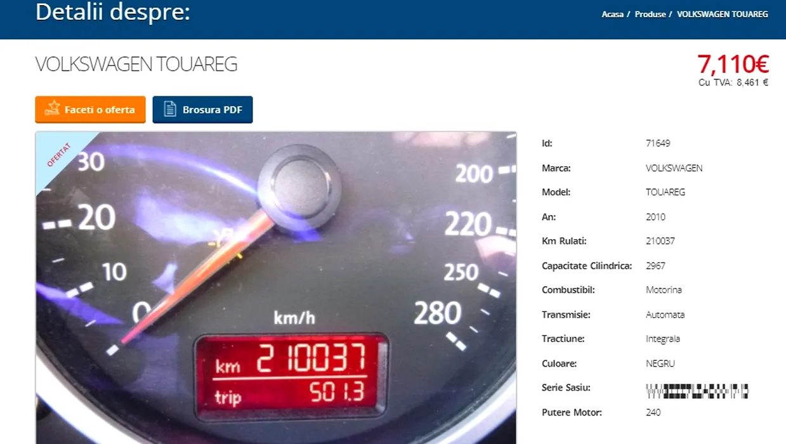The height and width of the screenshot is (444, 786).
Task: Click the Combustibil value Motorina
Action: coord(664,290)
